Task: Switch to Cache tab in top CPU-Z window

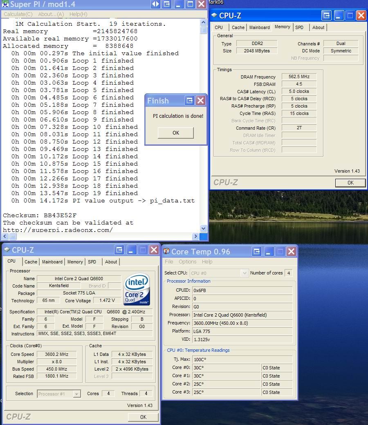Action: click(238, 27)
